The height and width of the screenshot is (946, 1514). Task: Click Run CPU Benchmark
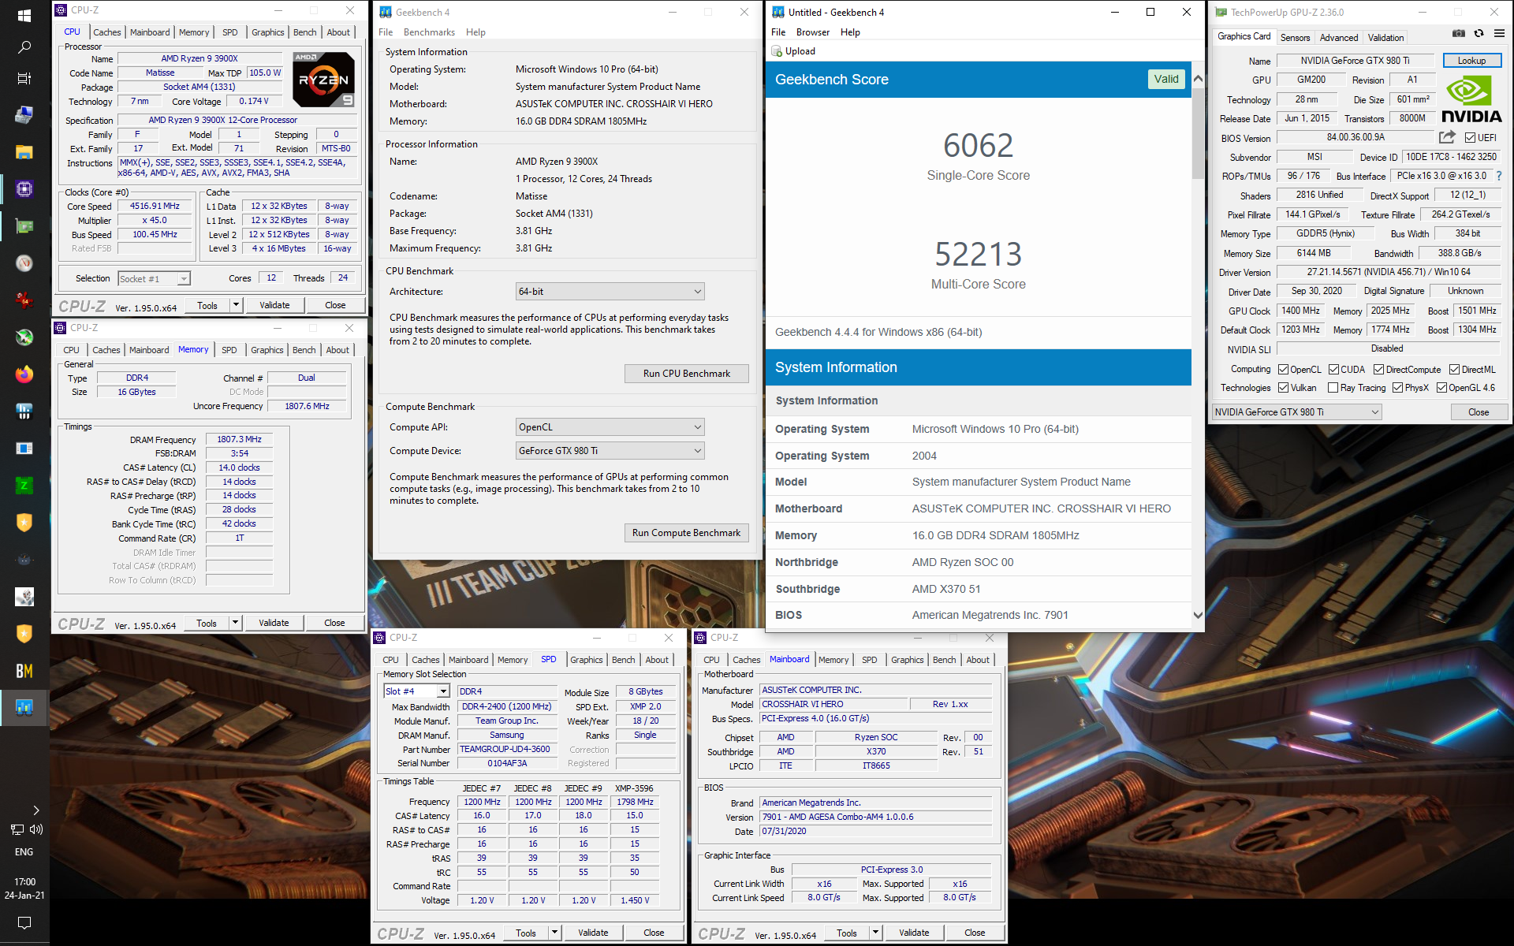(x=686, y=374)
